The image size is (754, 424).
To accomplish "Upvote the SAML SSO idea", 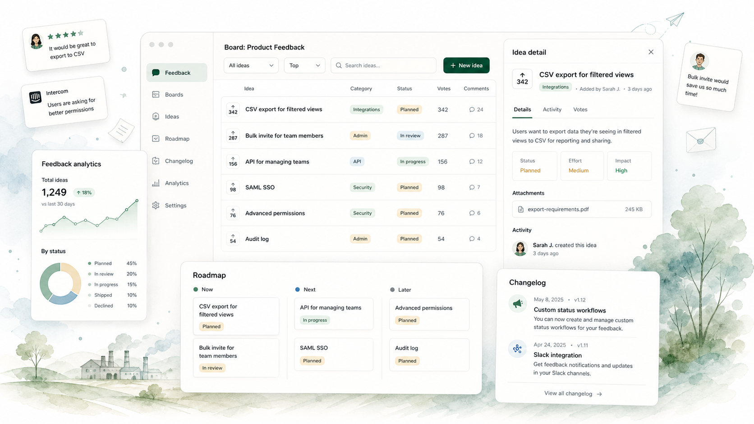I will [233, 187].
